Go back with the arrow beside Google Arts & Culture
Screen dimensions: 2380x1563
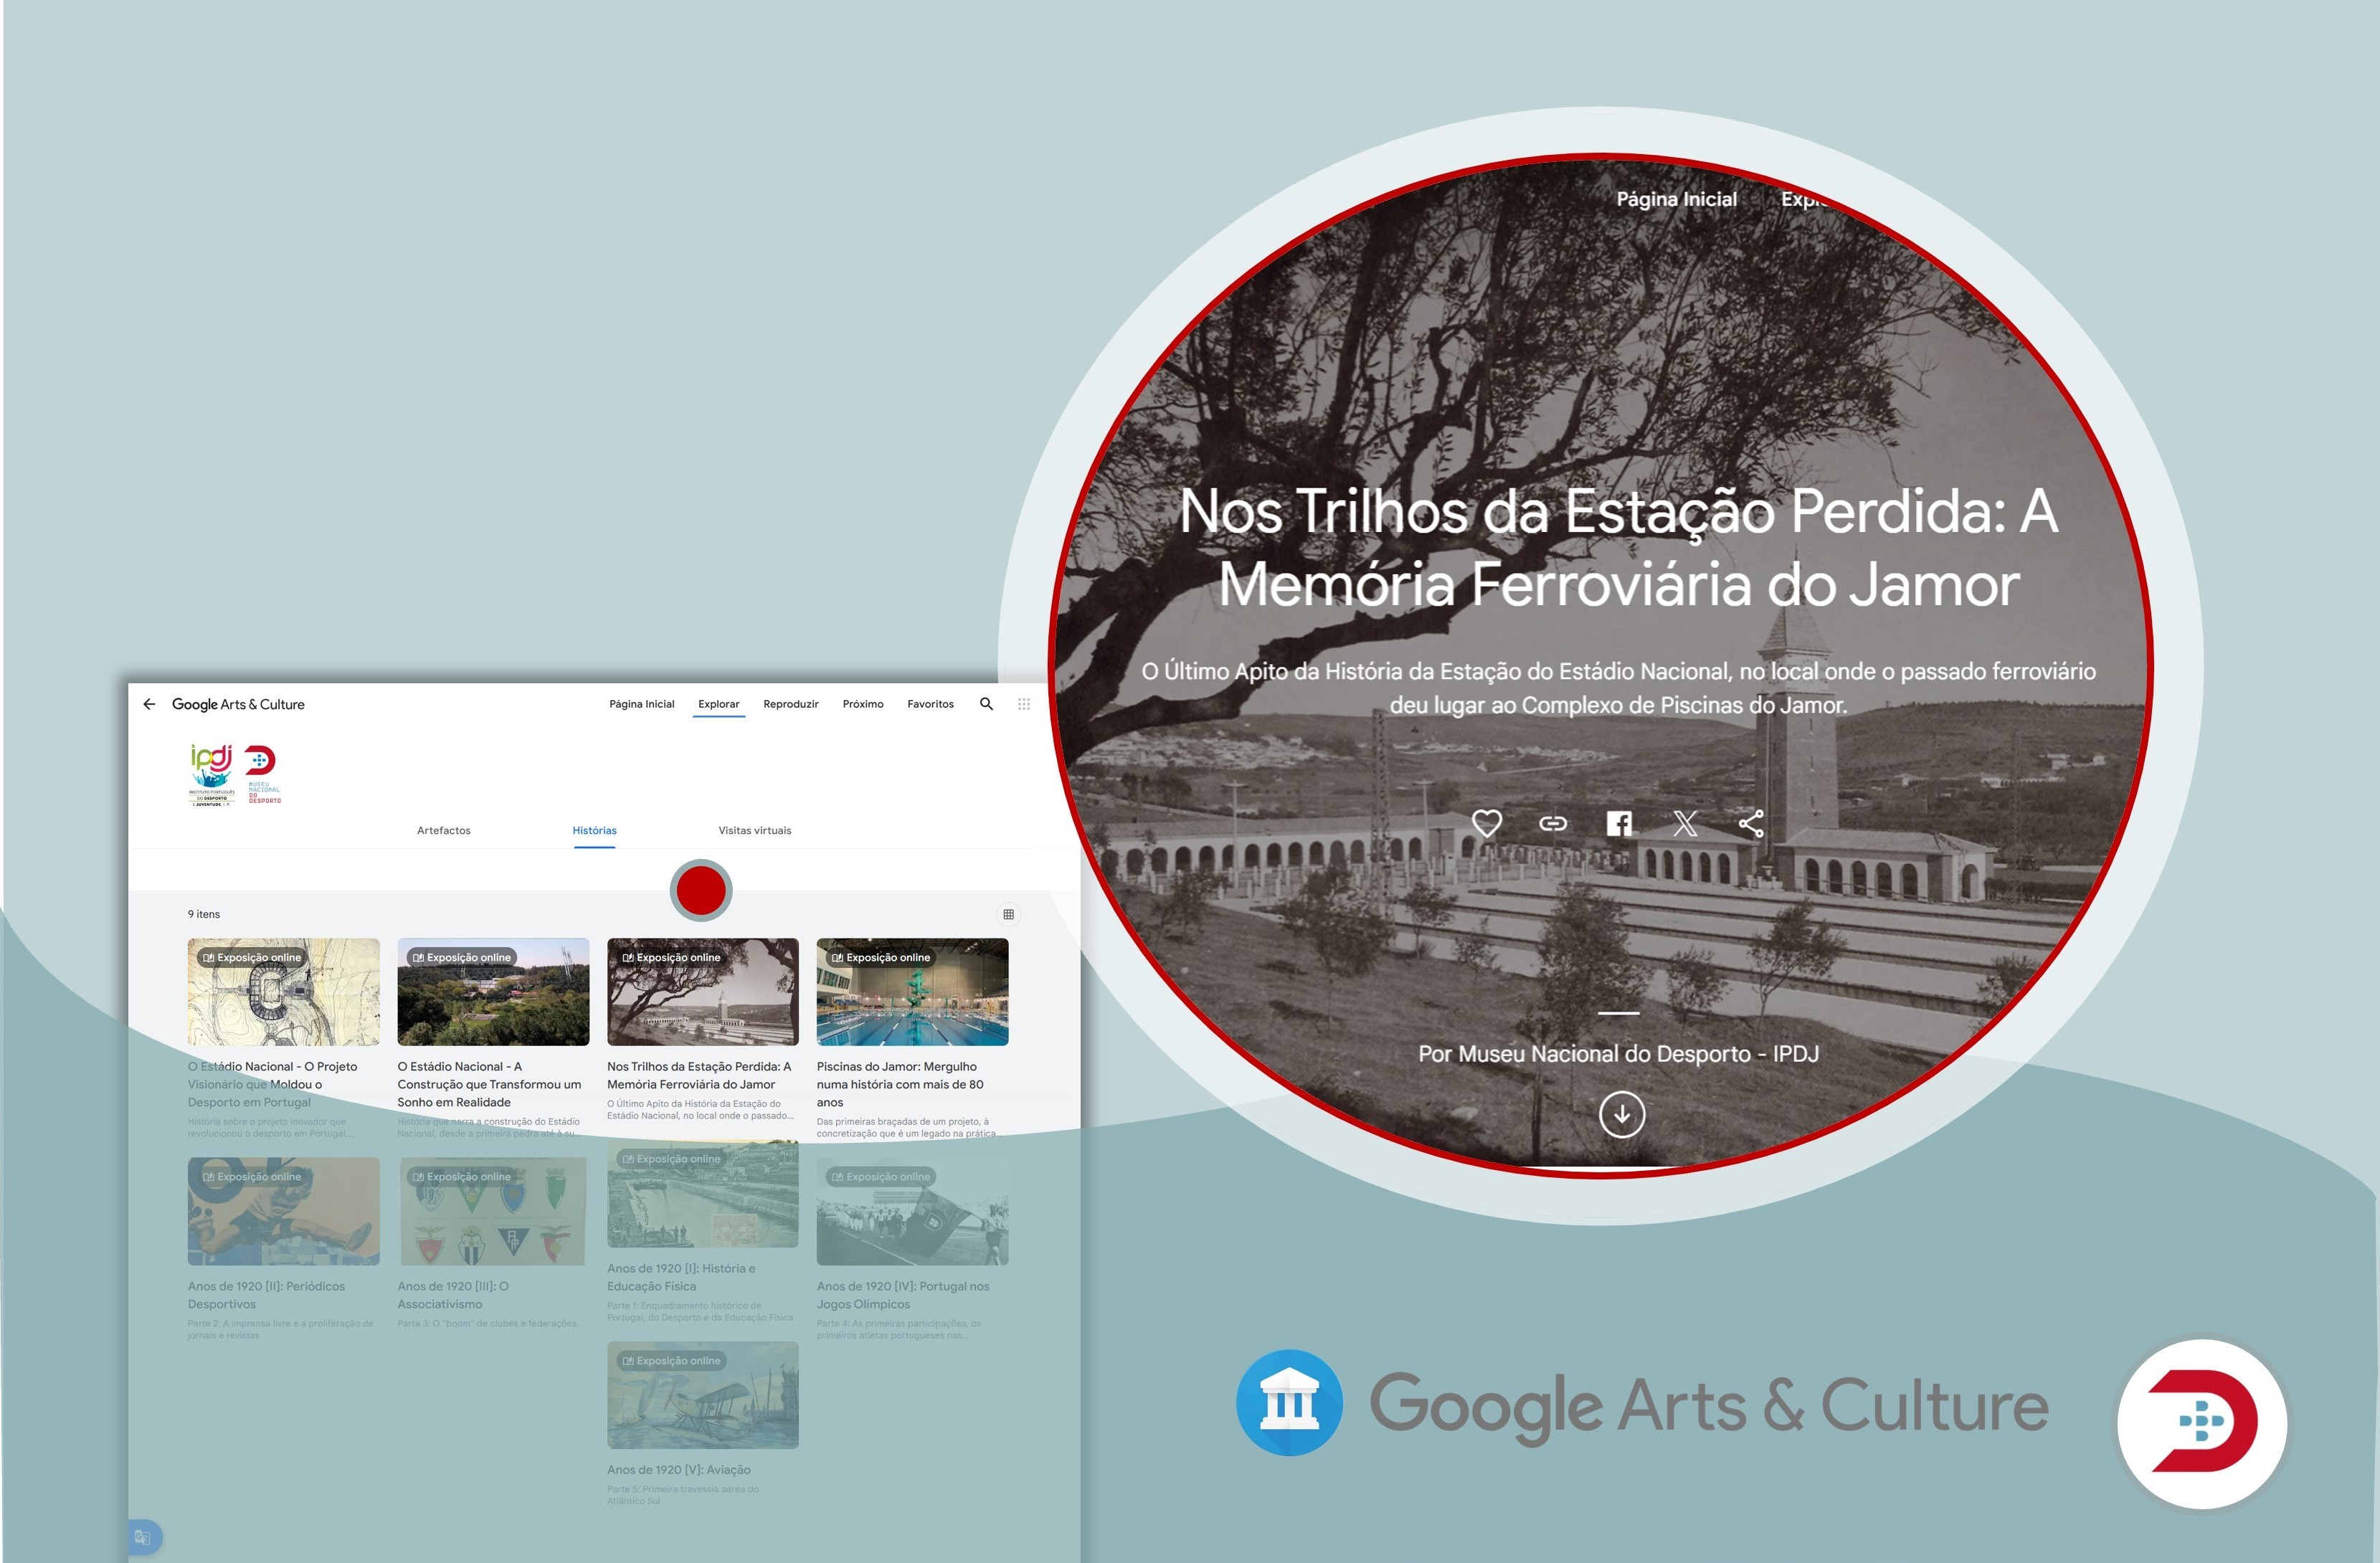(149, 704)
